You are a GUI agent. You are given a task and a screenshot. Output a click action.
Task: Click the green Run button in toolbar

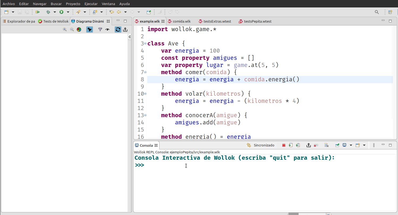coord(61,12)
